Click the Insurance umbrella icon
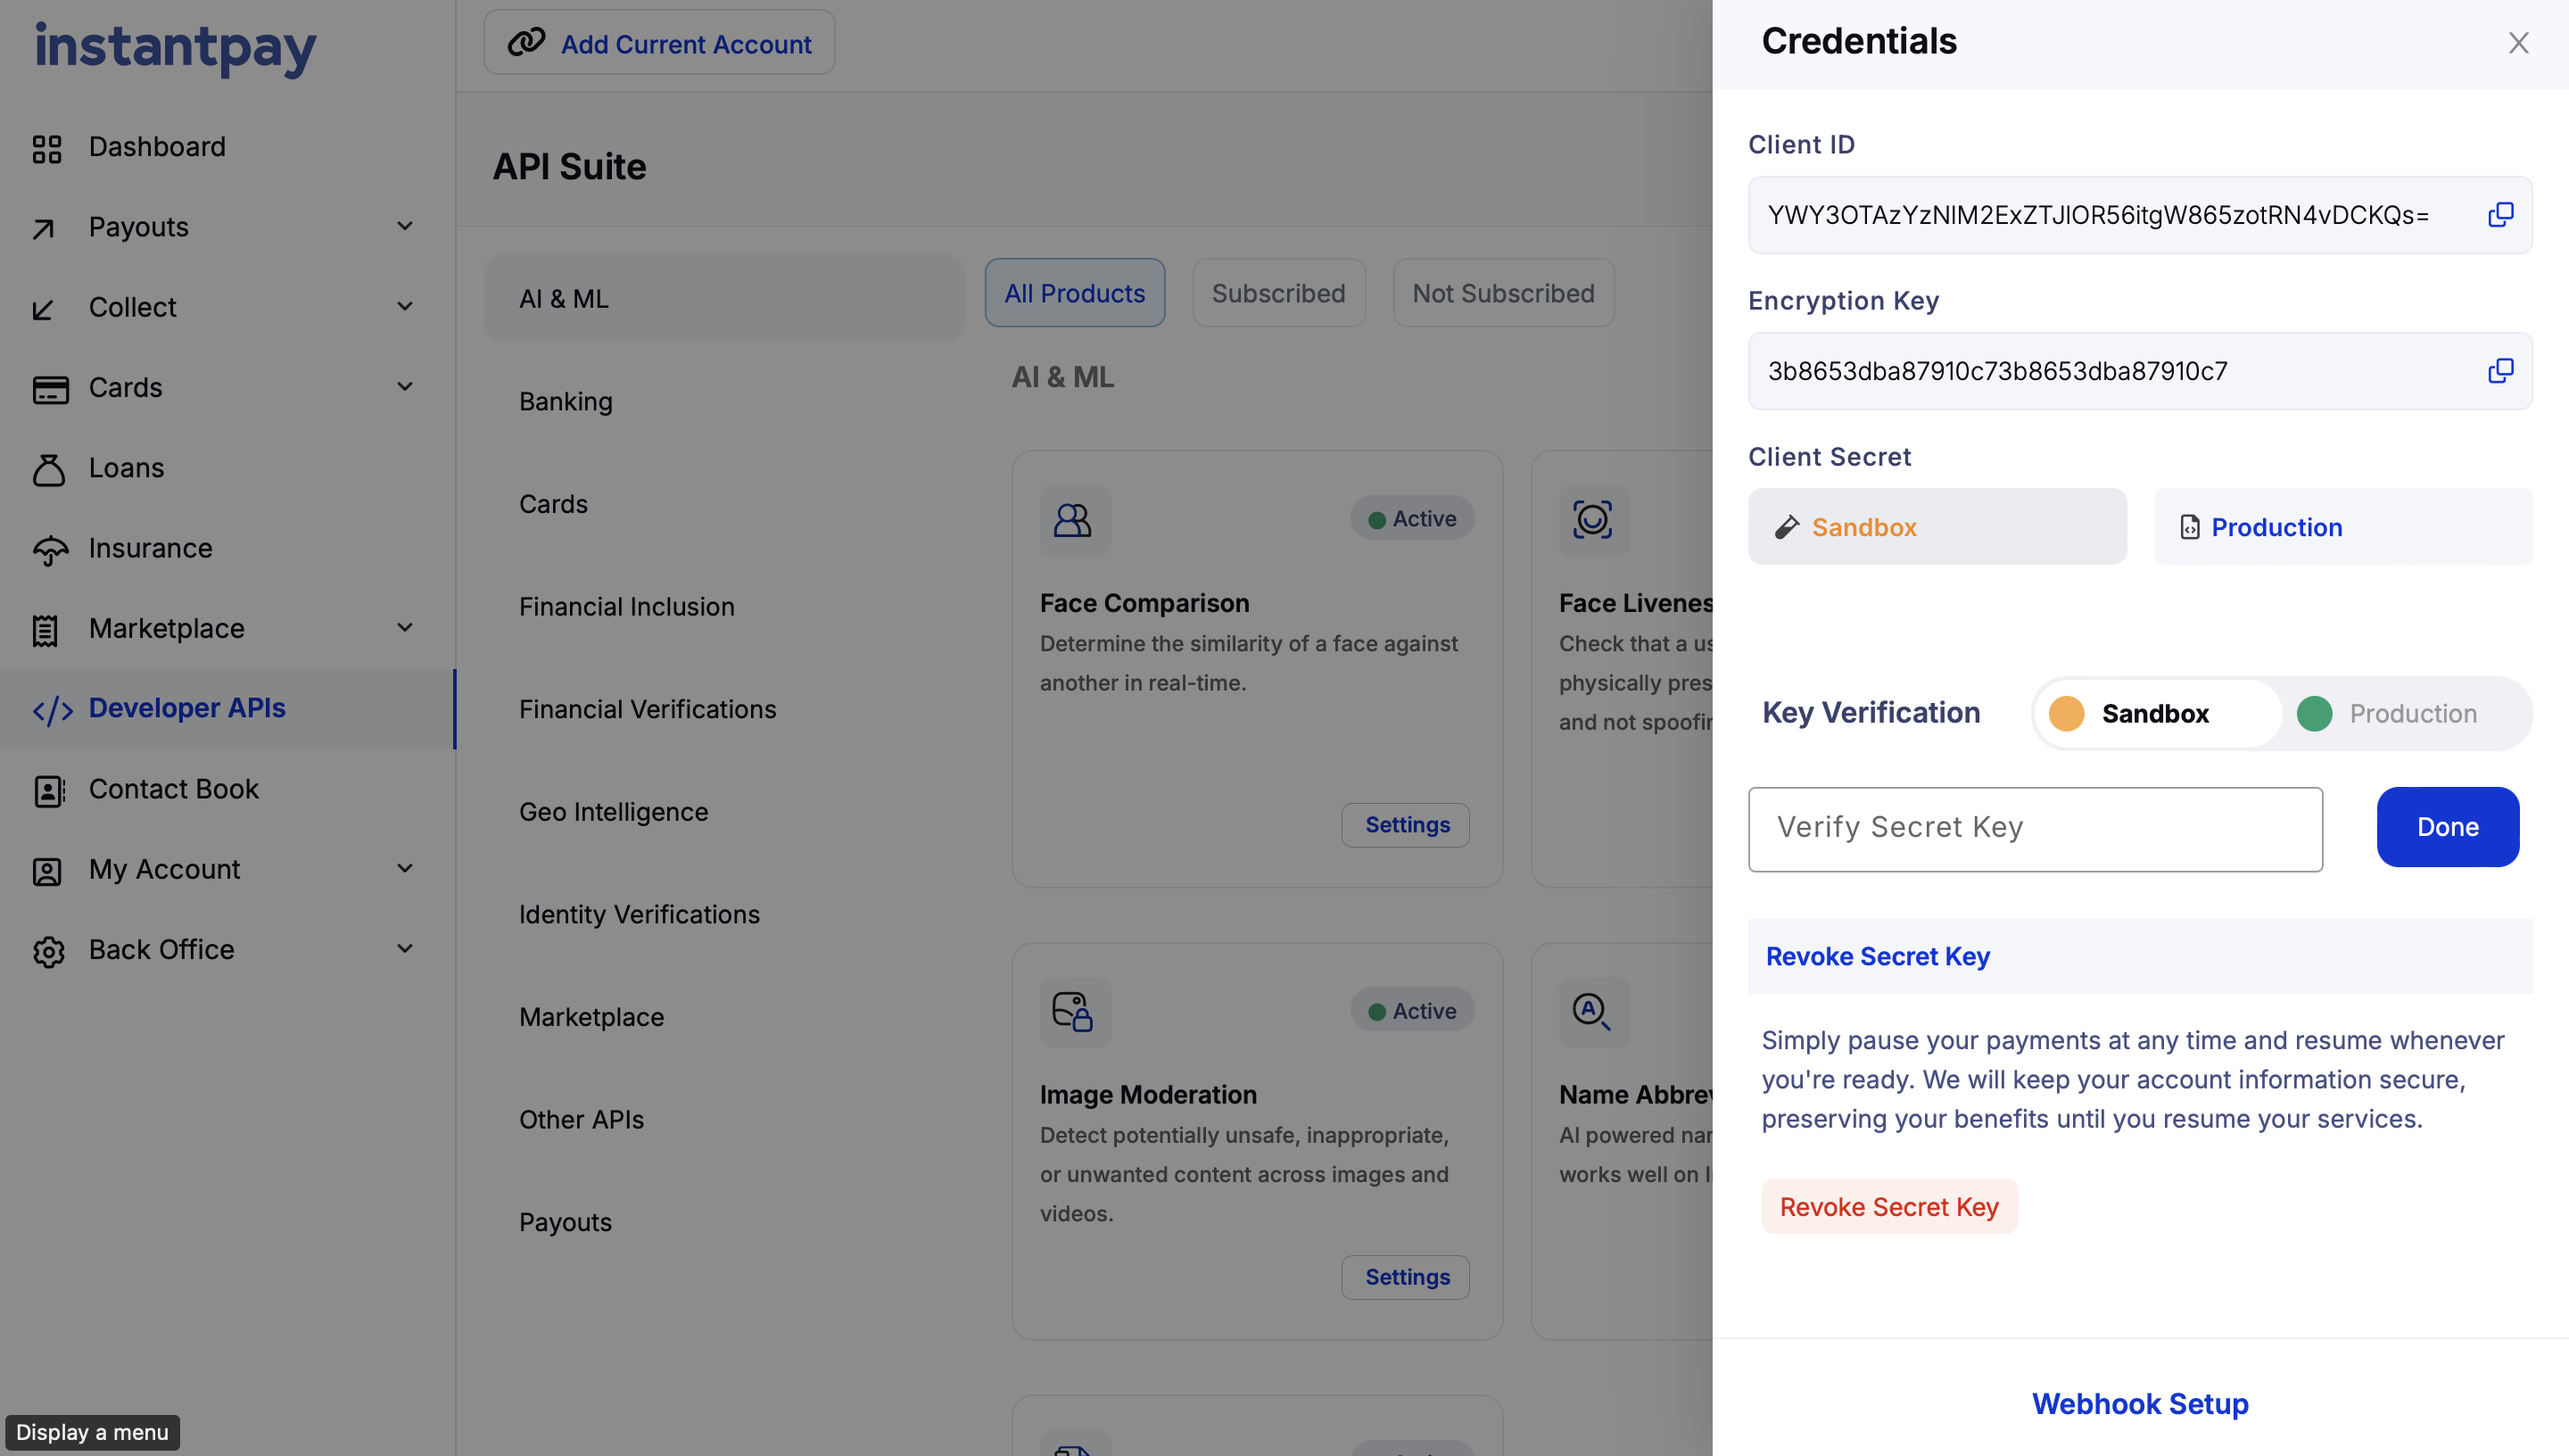The width and height of the screenshot is (2569, 1456). coord(49,549)
